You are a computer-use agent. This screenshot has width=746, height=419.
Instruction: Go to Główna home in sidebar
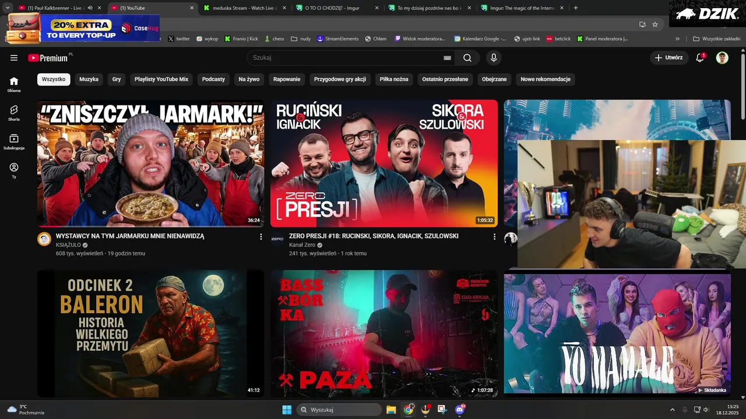(14, 84)
